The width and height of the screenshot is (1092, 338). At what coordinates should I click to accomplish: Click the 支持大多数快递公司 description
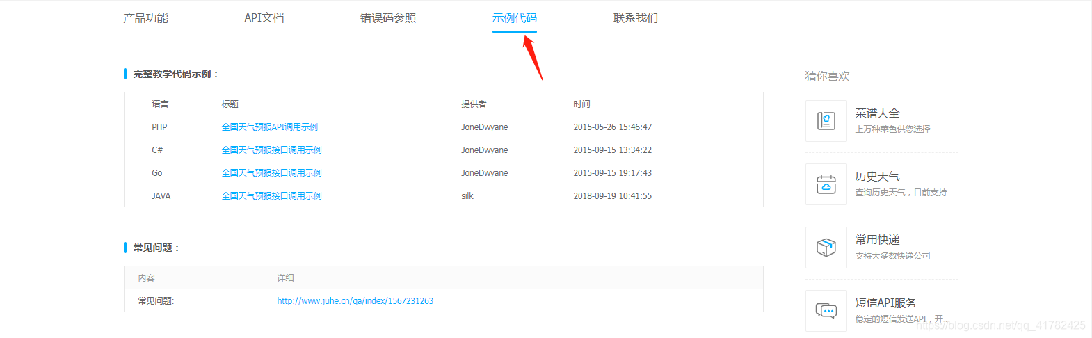[892, 256]
